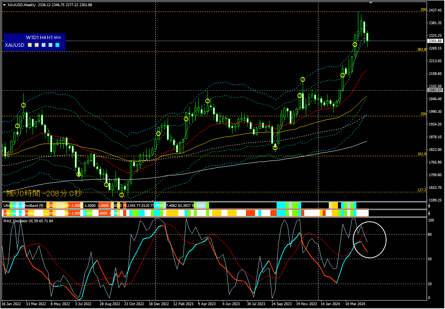This screenshot has height=309, width=445.
Task: Click the 2437.45 price axis label
Action: 435,10
